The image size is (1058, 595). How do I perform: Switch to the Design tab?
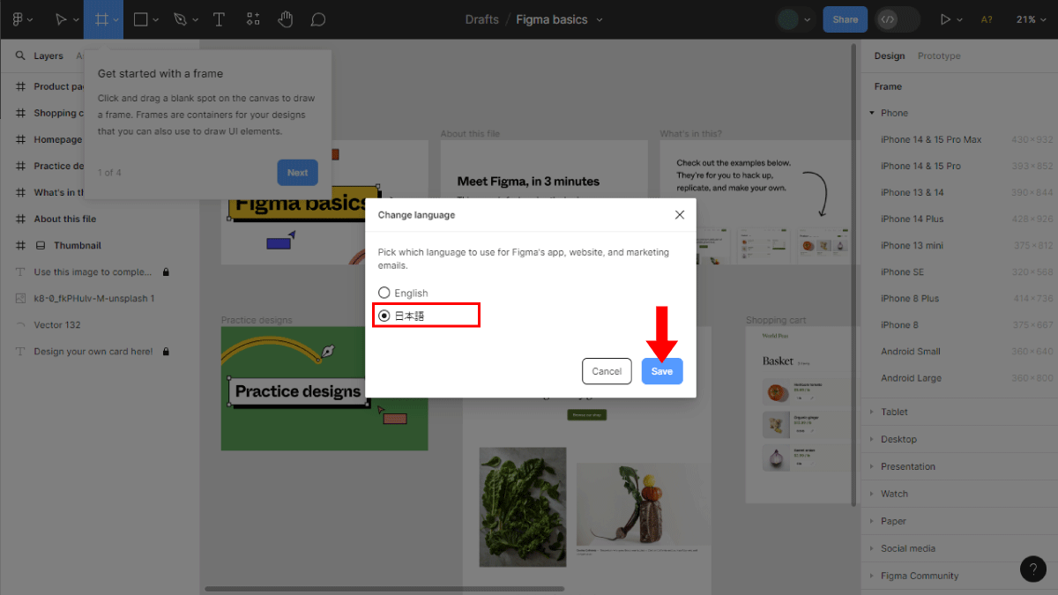[x=890, y=56]
